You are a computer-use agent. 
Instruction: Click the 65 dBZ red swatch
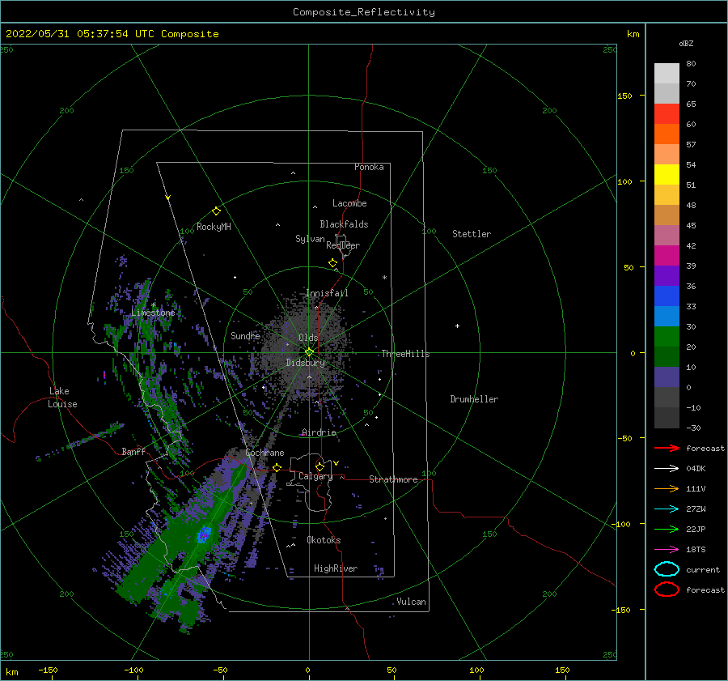(x=667, y=113)
